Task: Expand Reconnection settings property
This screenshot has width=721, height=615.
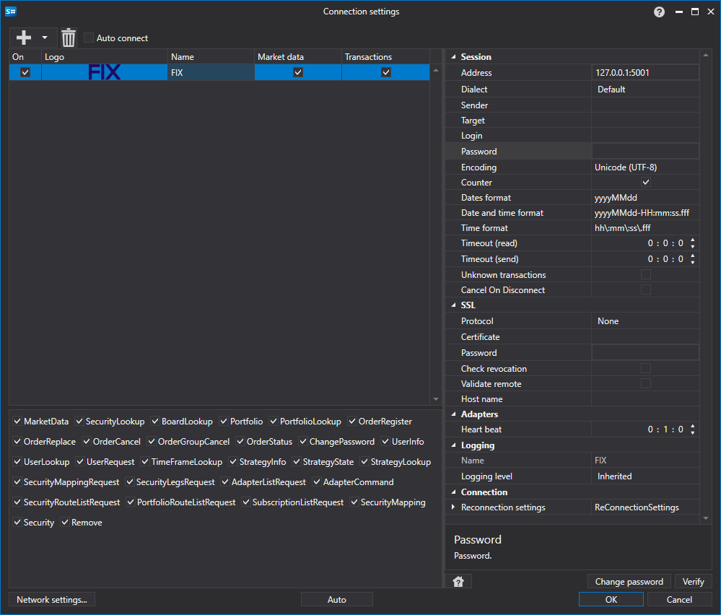Action: 453,507
